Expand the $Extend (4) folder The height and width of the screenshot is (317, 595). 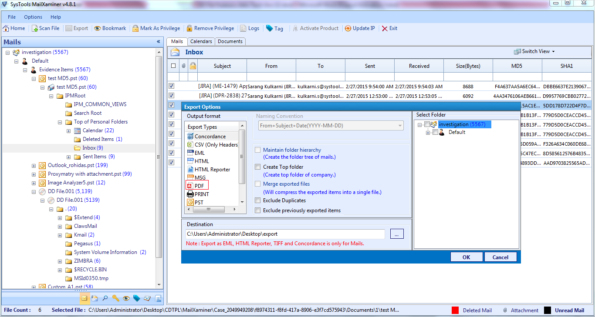60,218
